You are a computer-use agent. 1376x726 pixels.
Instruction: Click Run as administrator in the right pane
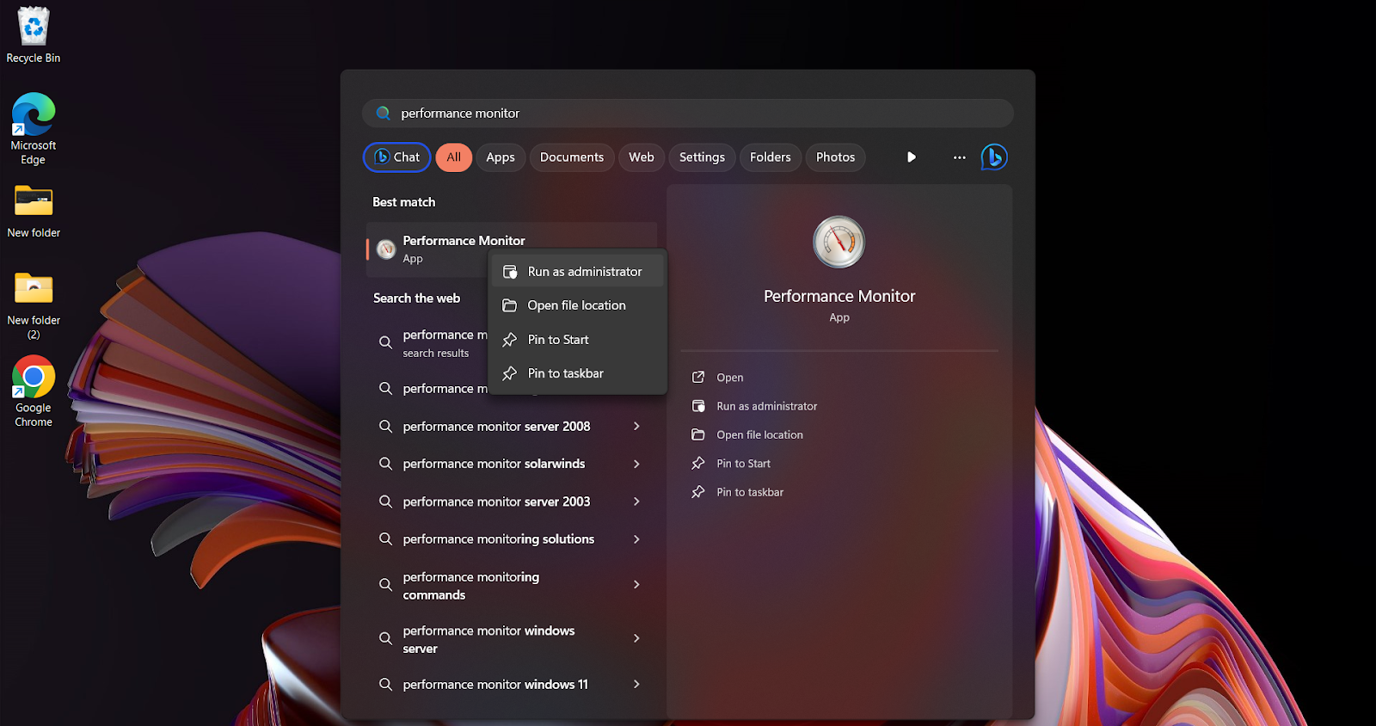click(767, 406)
